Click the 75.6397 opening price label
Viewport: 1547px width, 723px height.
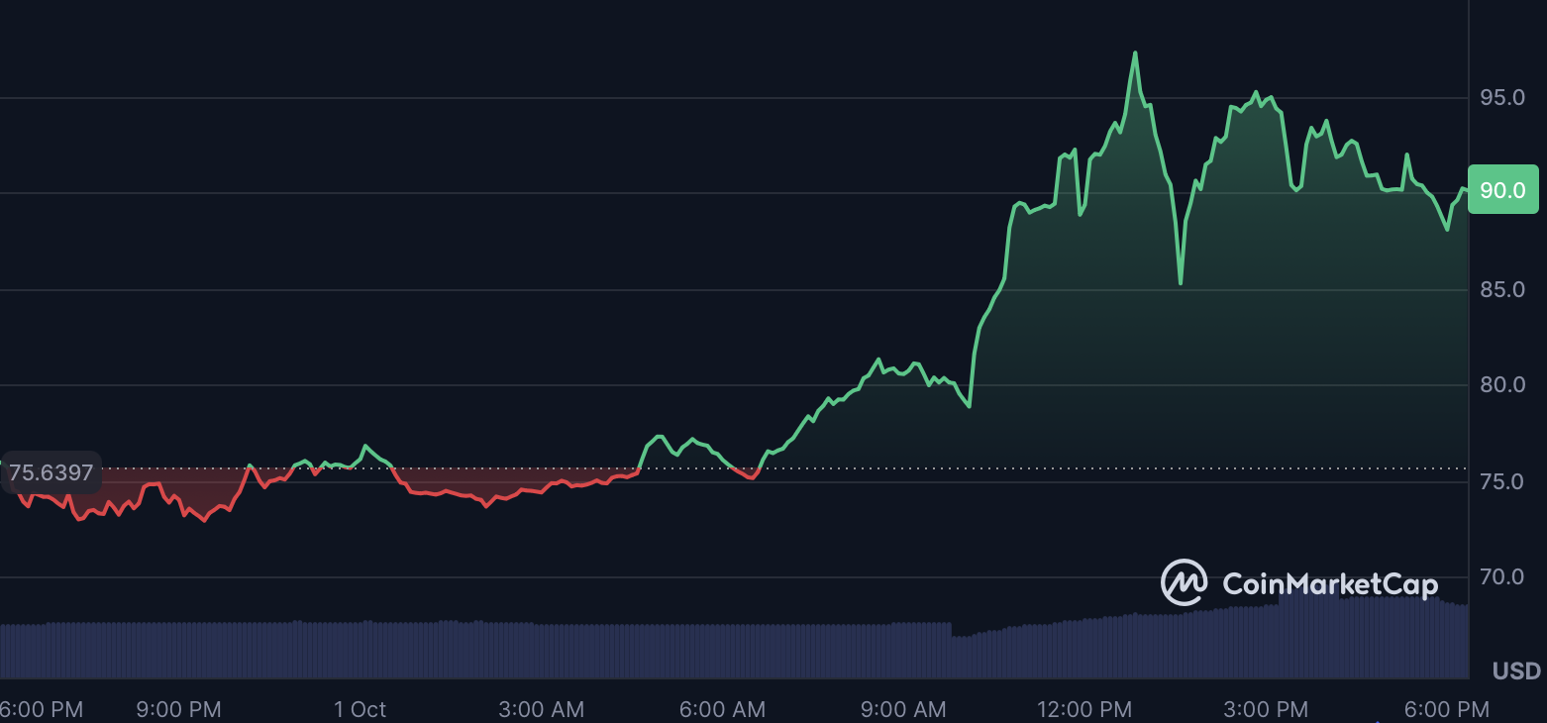click(51, 473)
